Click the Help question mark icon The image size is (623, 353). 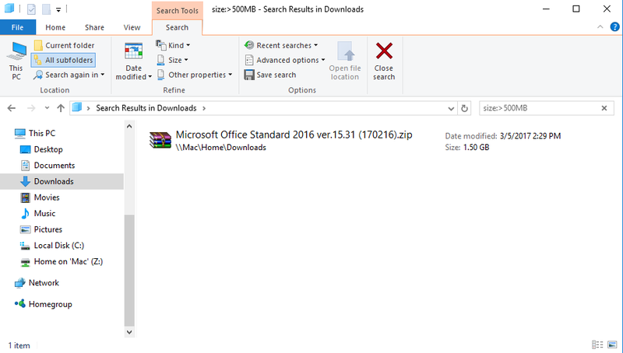click(x=614, y=27)
